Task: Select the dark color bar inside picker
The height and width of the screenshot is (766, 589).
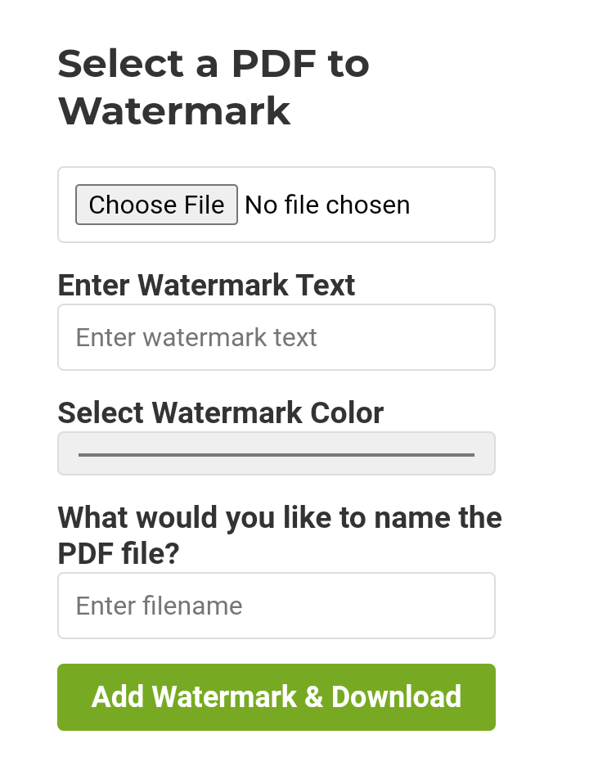Action: tap(277, 454)
